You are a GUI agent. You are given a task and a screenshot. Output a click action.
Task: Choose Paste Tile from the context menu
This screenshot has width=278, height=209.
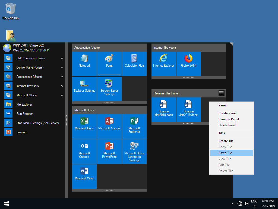[x=225, y=153]
